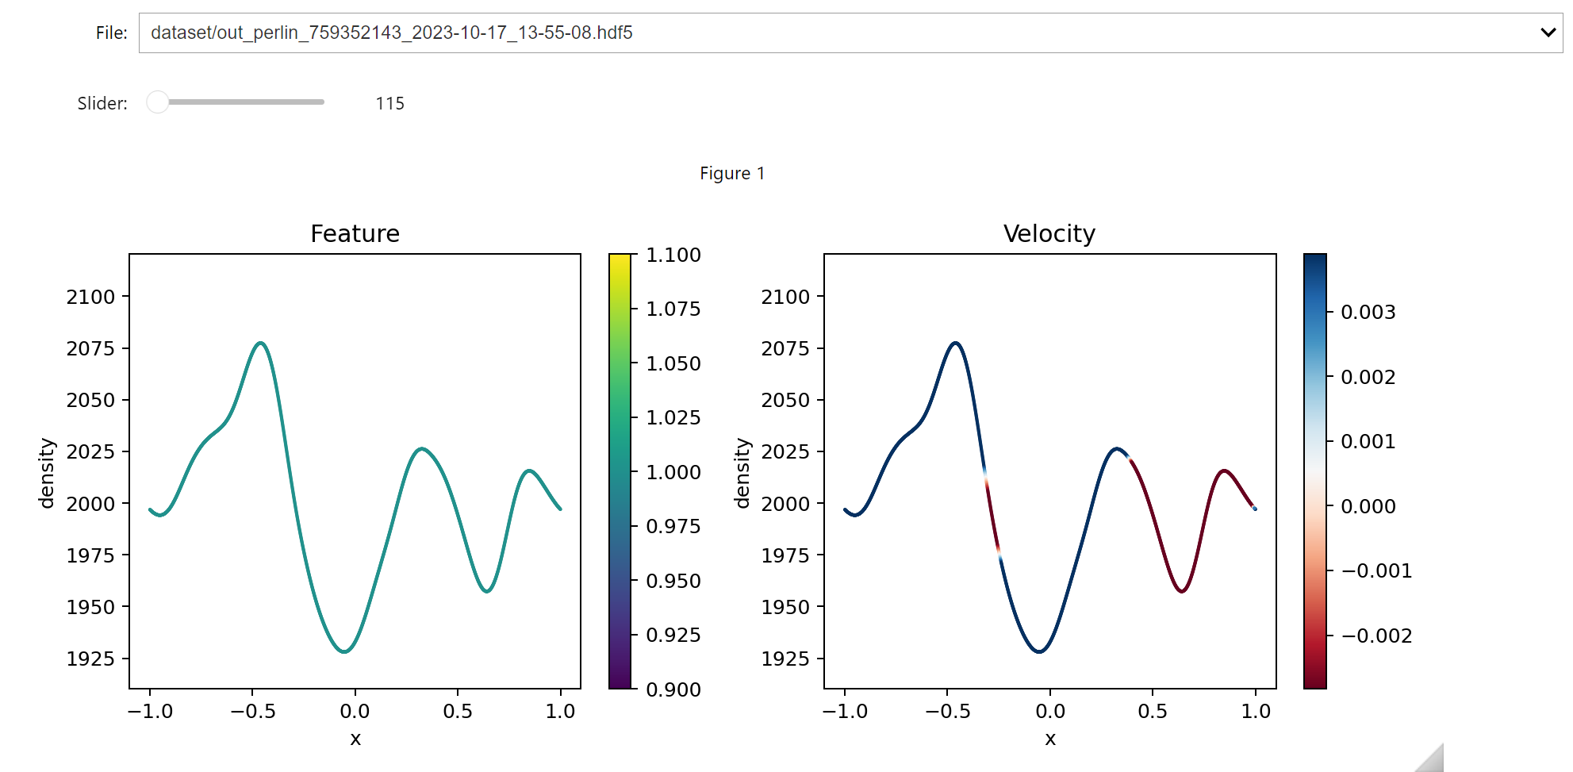
Task: Click the Figure 1 header title
Action: 731,173
